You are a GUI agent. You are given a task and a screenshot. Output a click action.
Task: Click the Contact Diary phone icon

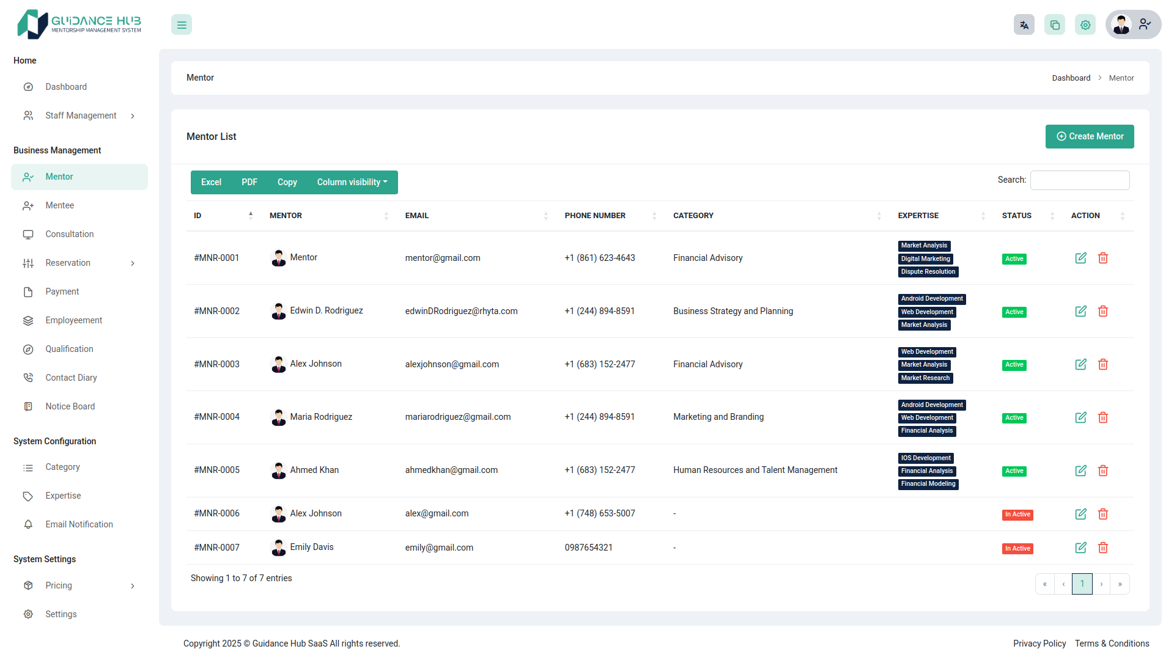pyautogui.click(x=28, y=377)
